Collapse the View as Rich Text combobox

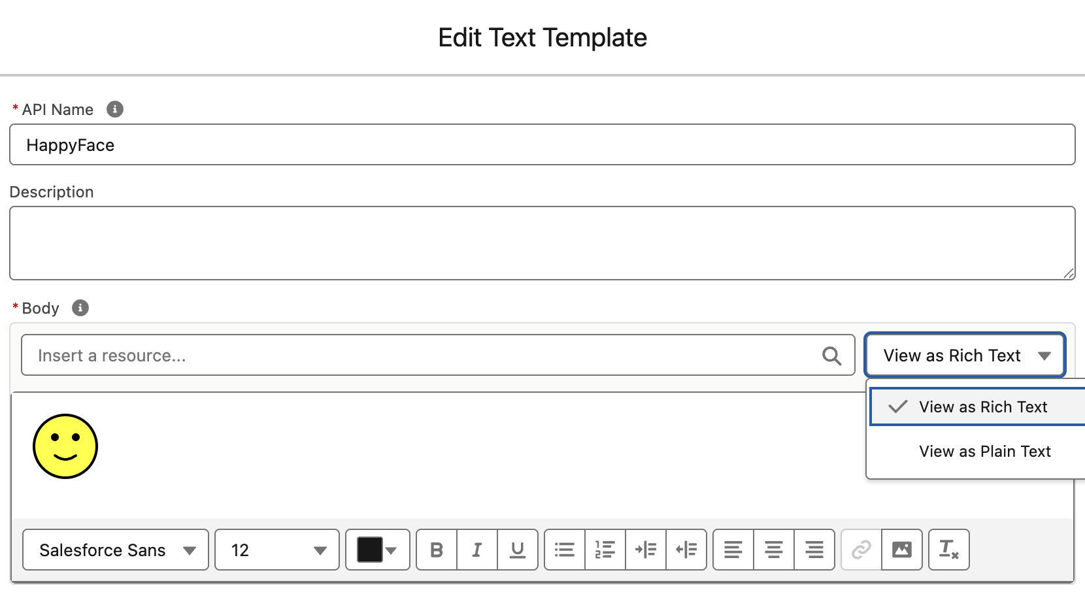(x=965, y=356)
